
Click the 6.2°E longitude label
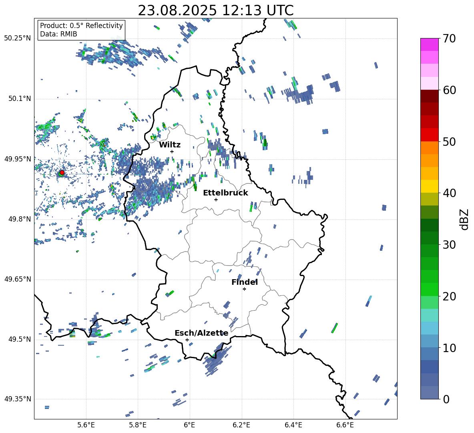pos(241,425)
